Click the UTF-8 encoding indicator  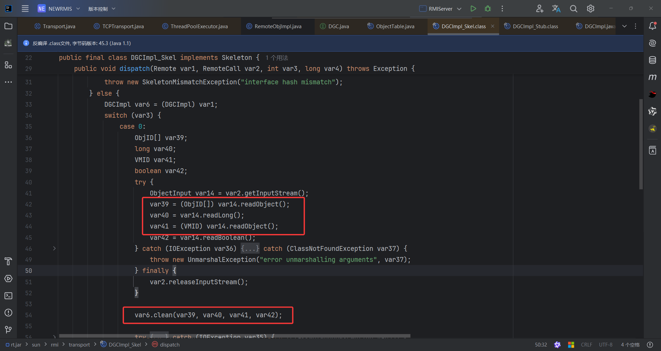click(x=606, y=344)
